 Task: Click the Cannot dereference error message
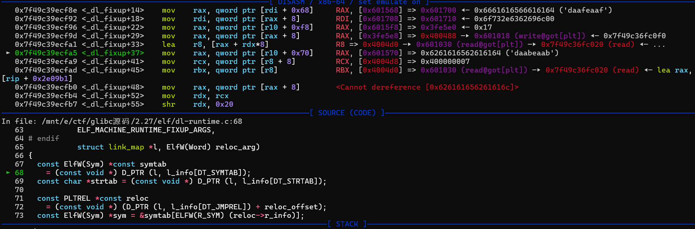point(427,87)
